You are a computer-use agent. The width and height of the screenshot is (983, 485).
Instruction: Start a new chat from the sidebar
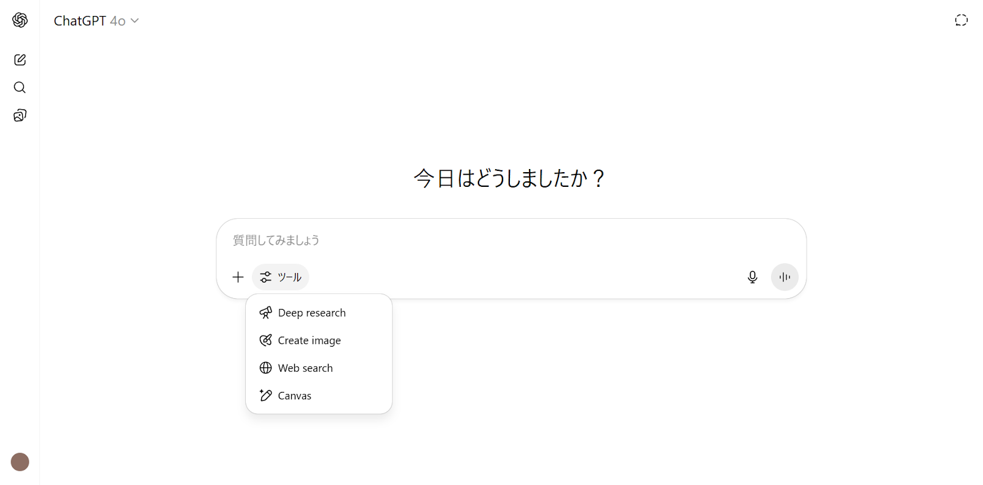click(x=20, y=60)
